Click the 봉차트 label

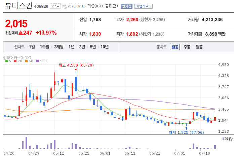coord(161,47)
